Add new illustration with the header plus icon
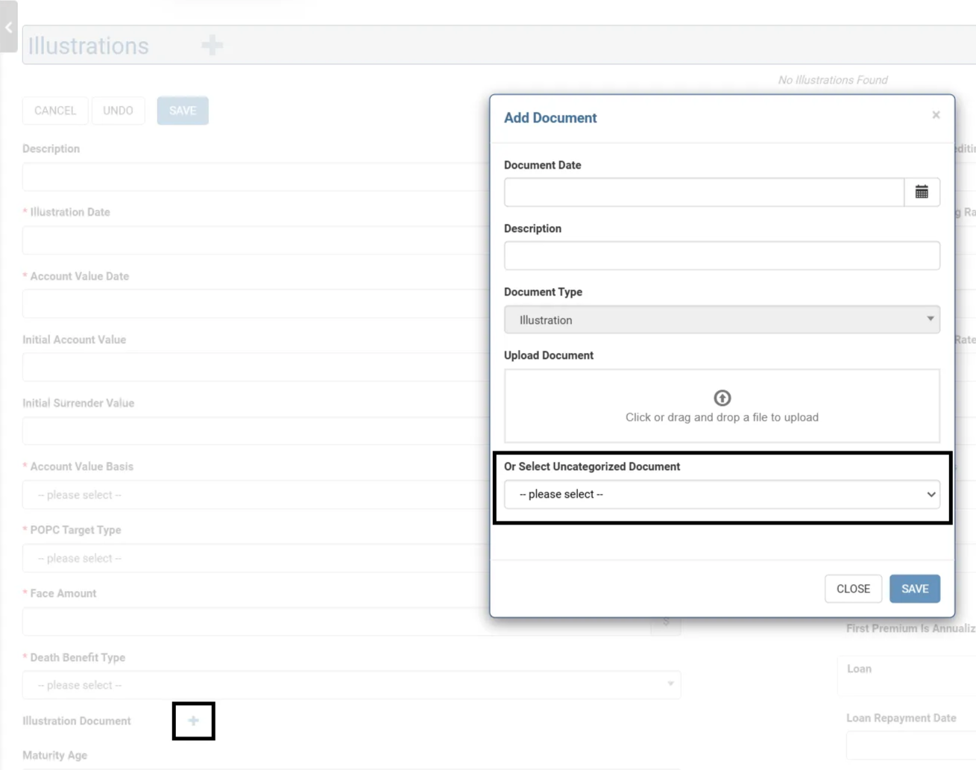The image size is (976, 770). [212, 46]
